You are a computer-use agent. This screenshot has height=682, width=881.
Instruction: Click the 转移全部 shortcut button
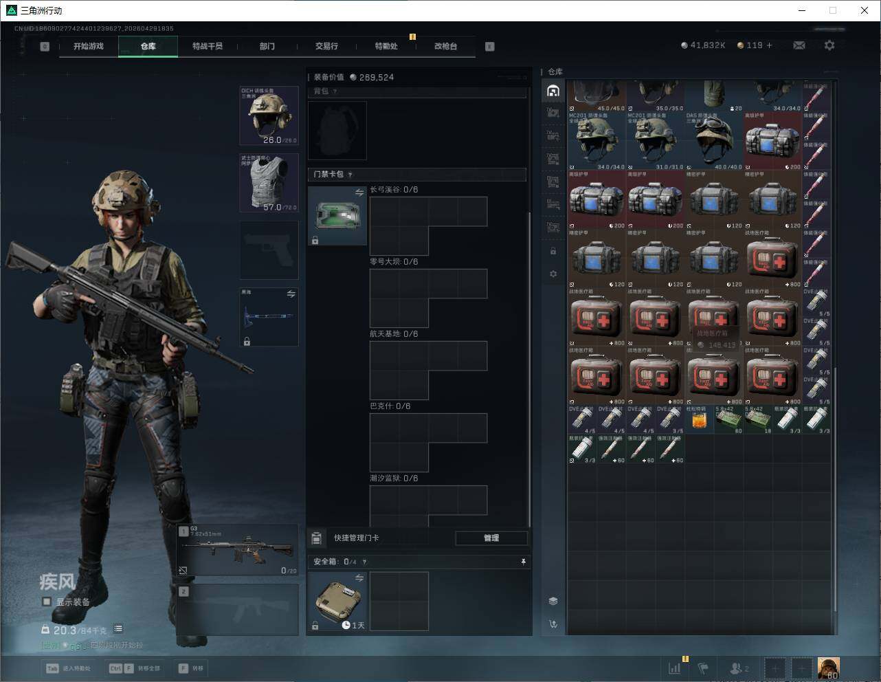click(x=135, y=668)
